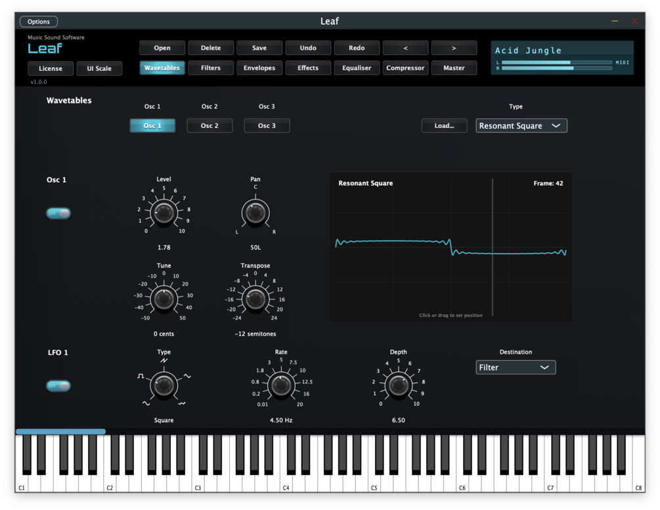Select the square wave LFO waveform icon

pos(141,375)
